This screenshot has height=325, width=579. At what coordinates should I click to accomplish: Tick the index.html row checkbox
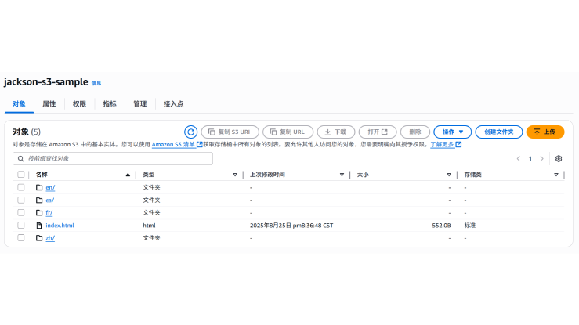point(21,226)
